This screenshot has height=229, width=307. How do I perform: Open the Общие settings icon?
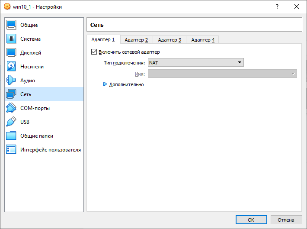point(11,25)
